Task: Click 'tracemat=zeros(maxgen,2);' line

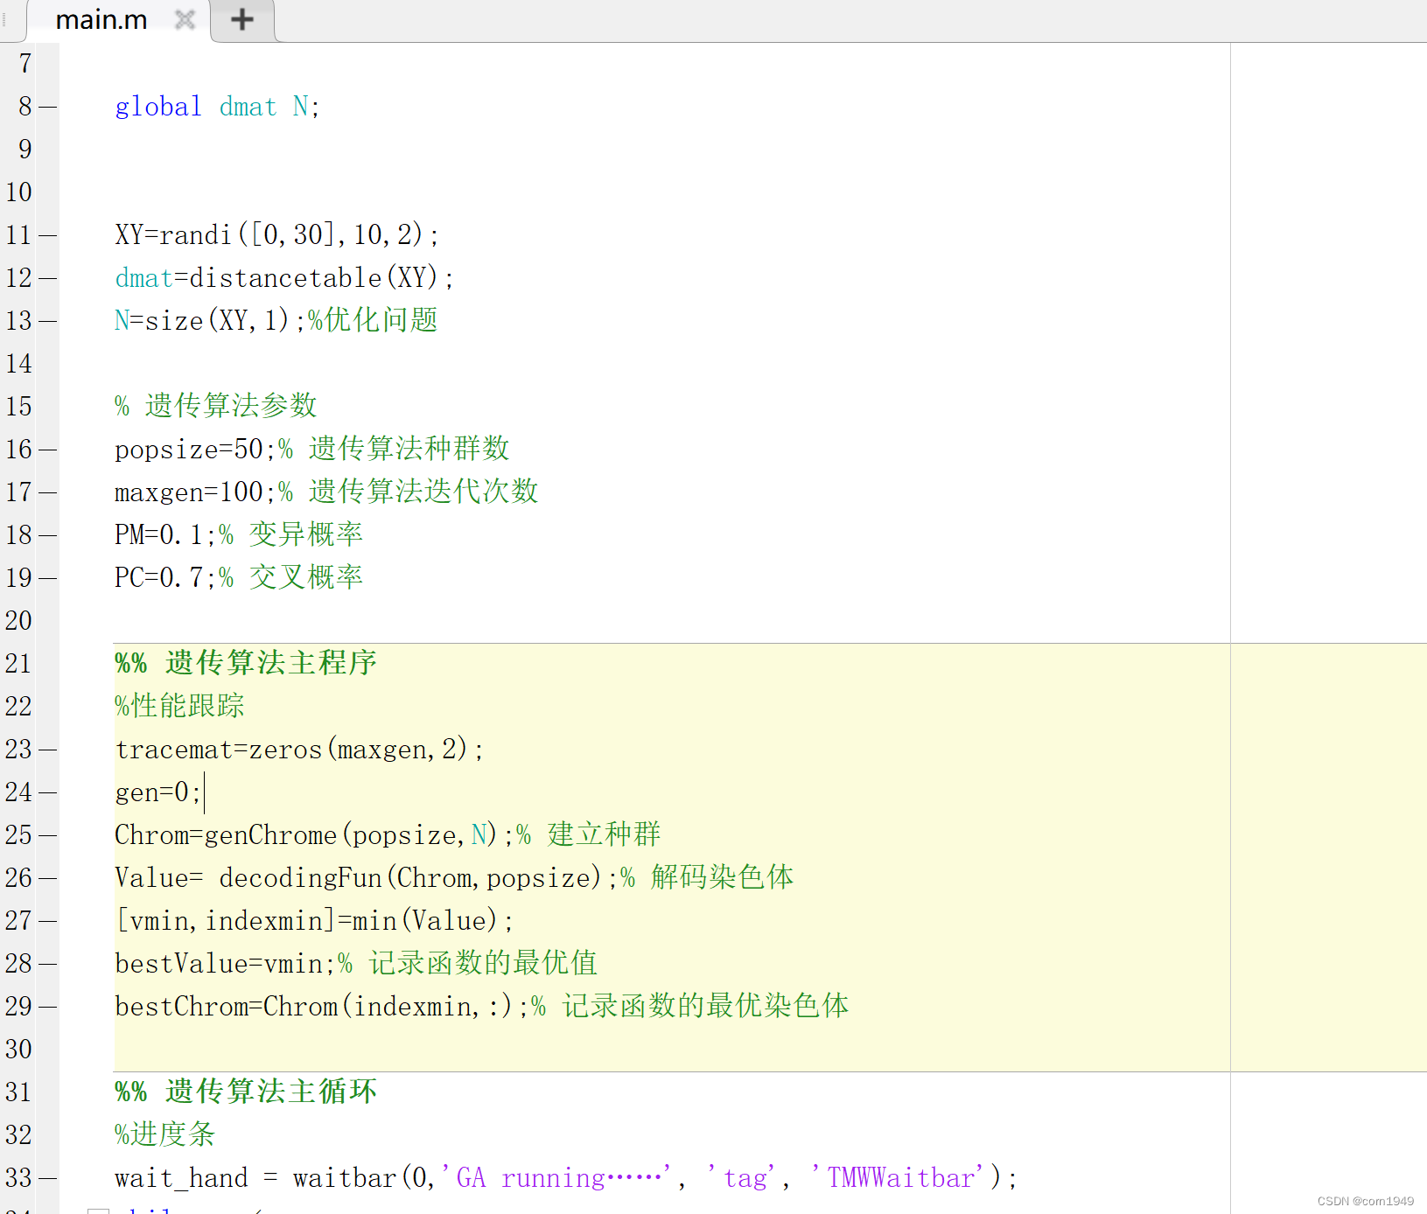Action: click(299, 750)
